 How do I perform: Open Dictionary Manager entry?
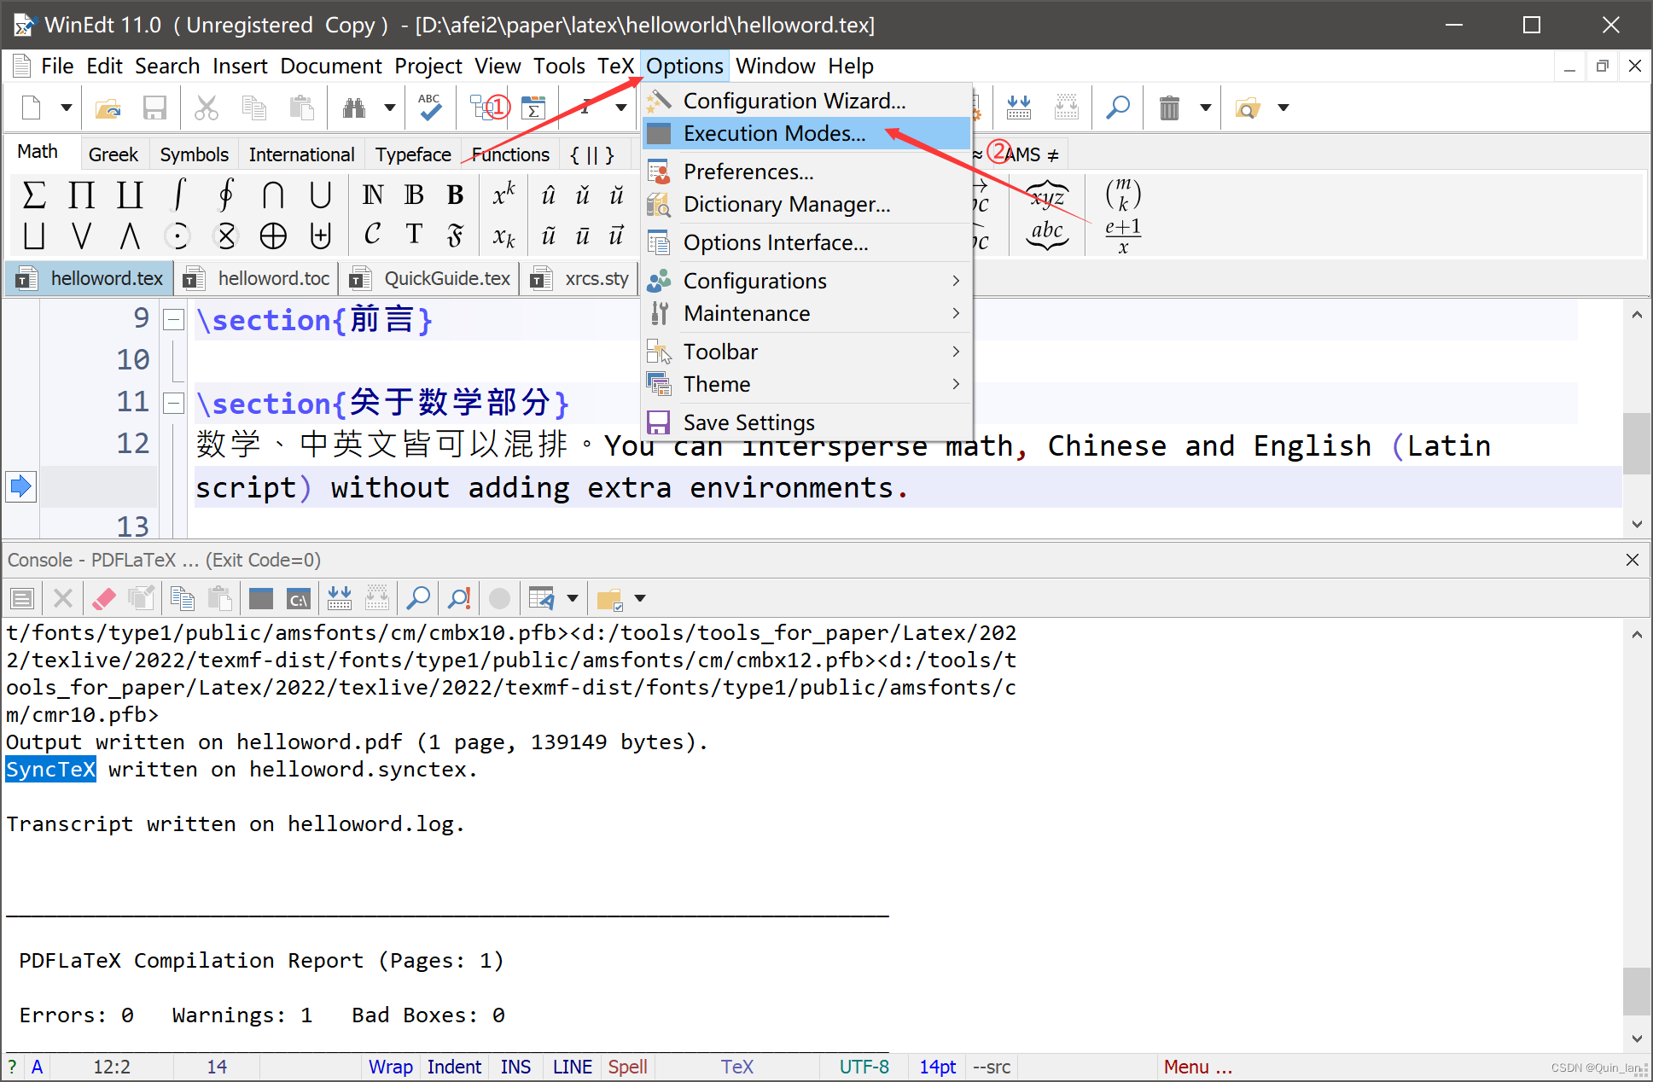coord(806,204)
